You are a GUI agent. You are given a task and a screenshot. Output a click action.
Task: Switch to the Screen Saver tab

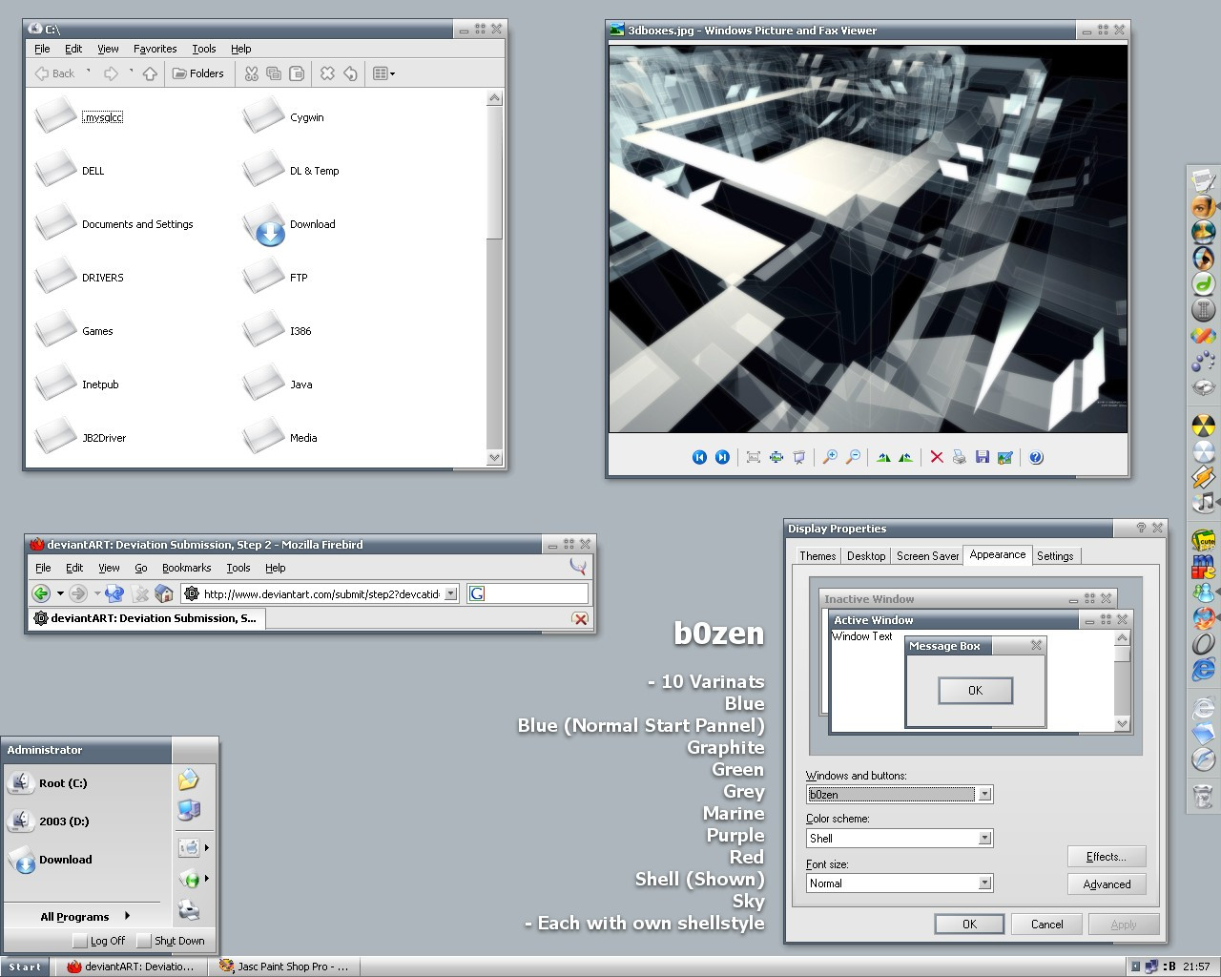pyautogui.click(x=927, y=556)
